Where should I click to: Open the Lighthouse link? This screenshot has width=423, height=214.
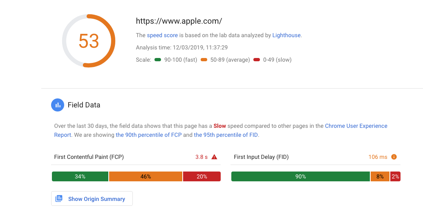pyautogui.click(x=286, y=35)
